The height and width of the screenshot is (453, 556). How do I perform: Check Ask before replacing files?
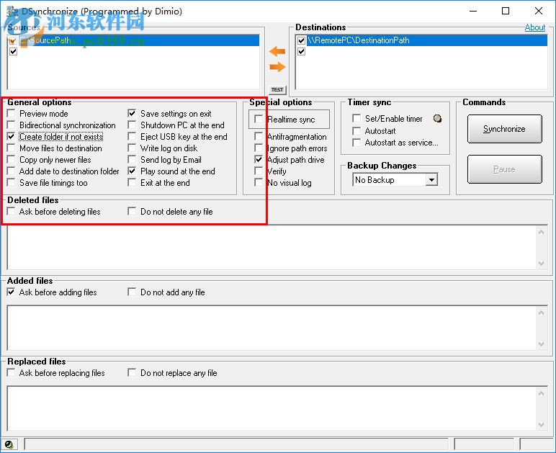12,373
